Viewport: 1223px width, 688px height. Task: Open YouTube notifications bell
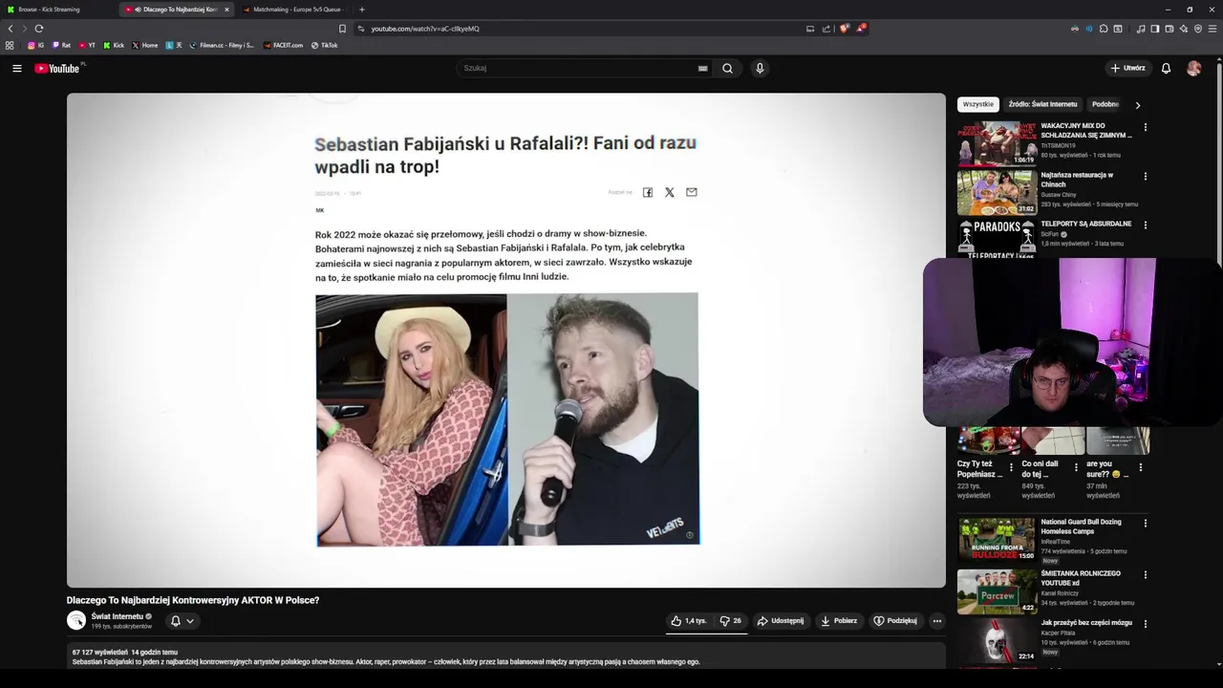point(1166,68)
